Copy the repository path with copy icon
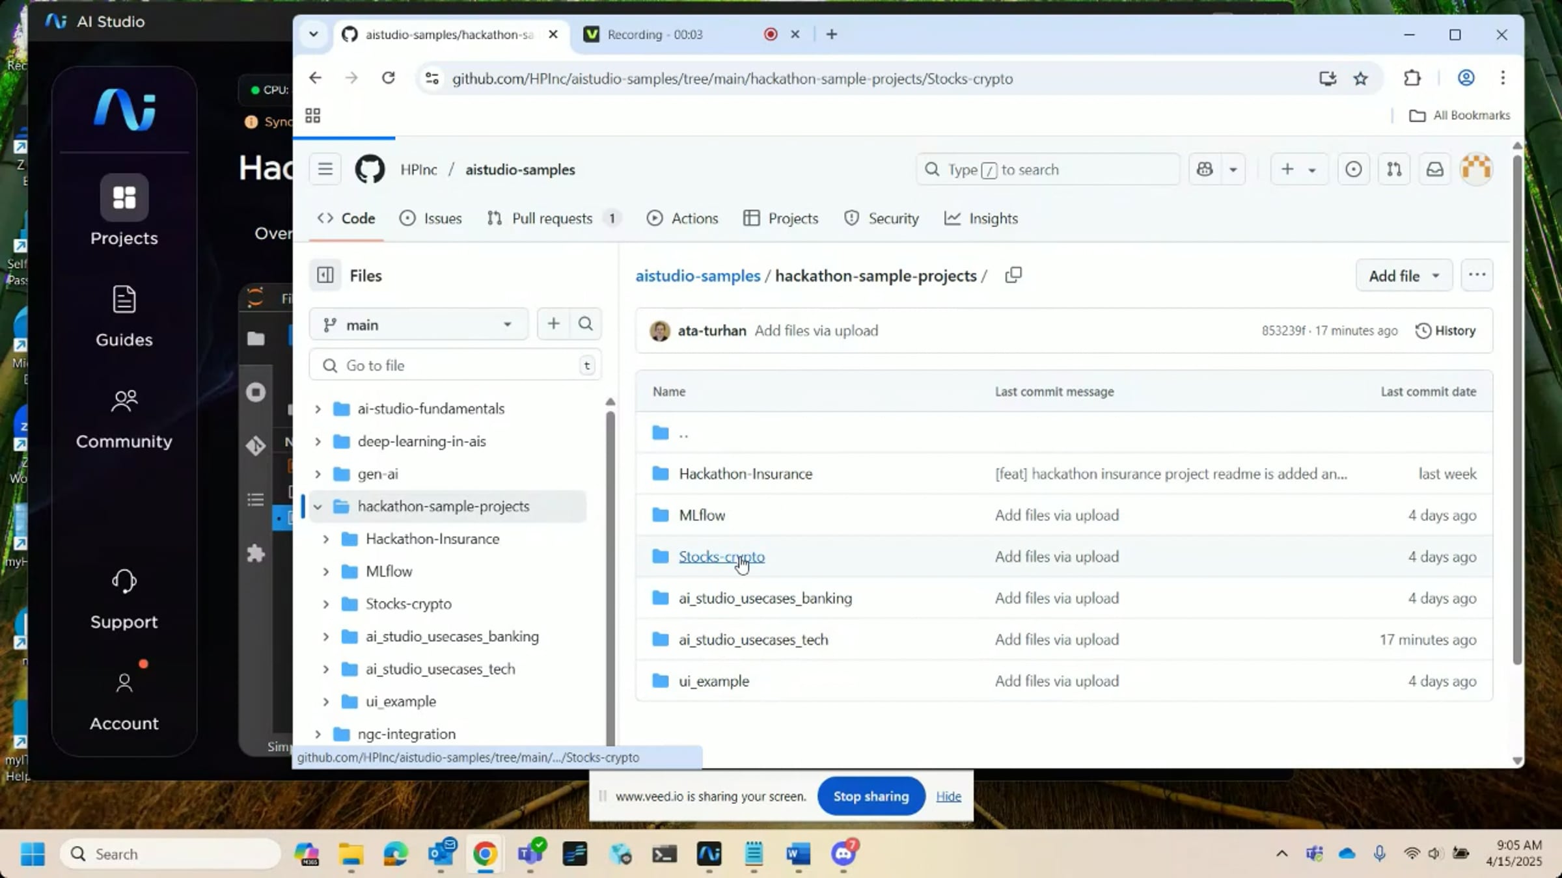Image resolution: width=1562 pixels, height=878 pixels. 1013,275
